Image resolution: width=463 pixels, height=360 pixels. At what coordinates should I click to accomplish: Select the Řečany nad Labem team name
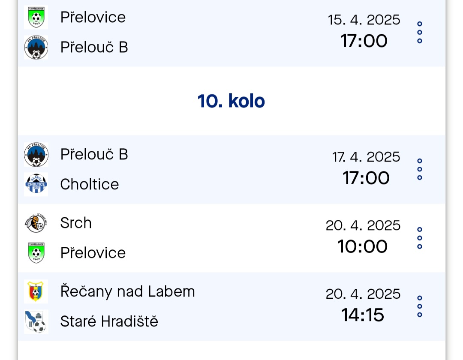[x=127, y=291]
